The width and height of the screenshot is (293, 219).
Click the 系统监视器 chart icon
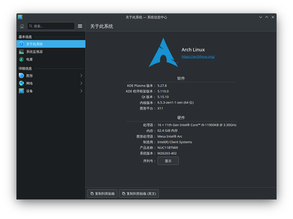pos(21,52)
